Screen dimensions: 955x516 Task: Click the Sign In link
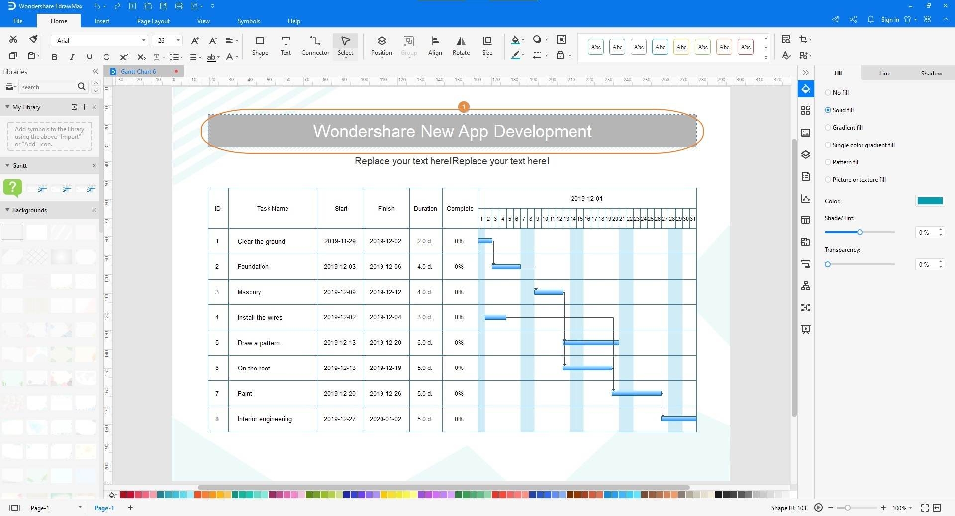[890, 20]
